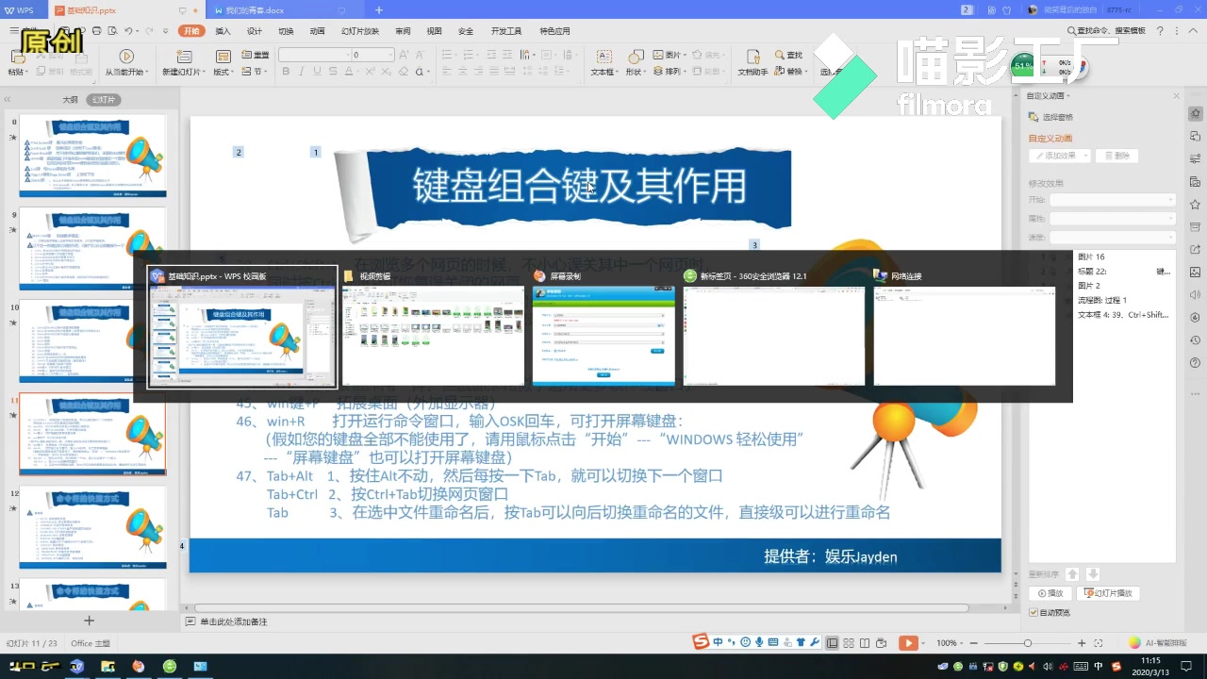Select 屏幕录制 window in task switcher
The image size is (1207, 679).
(x=603, y=327)
